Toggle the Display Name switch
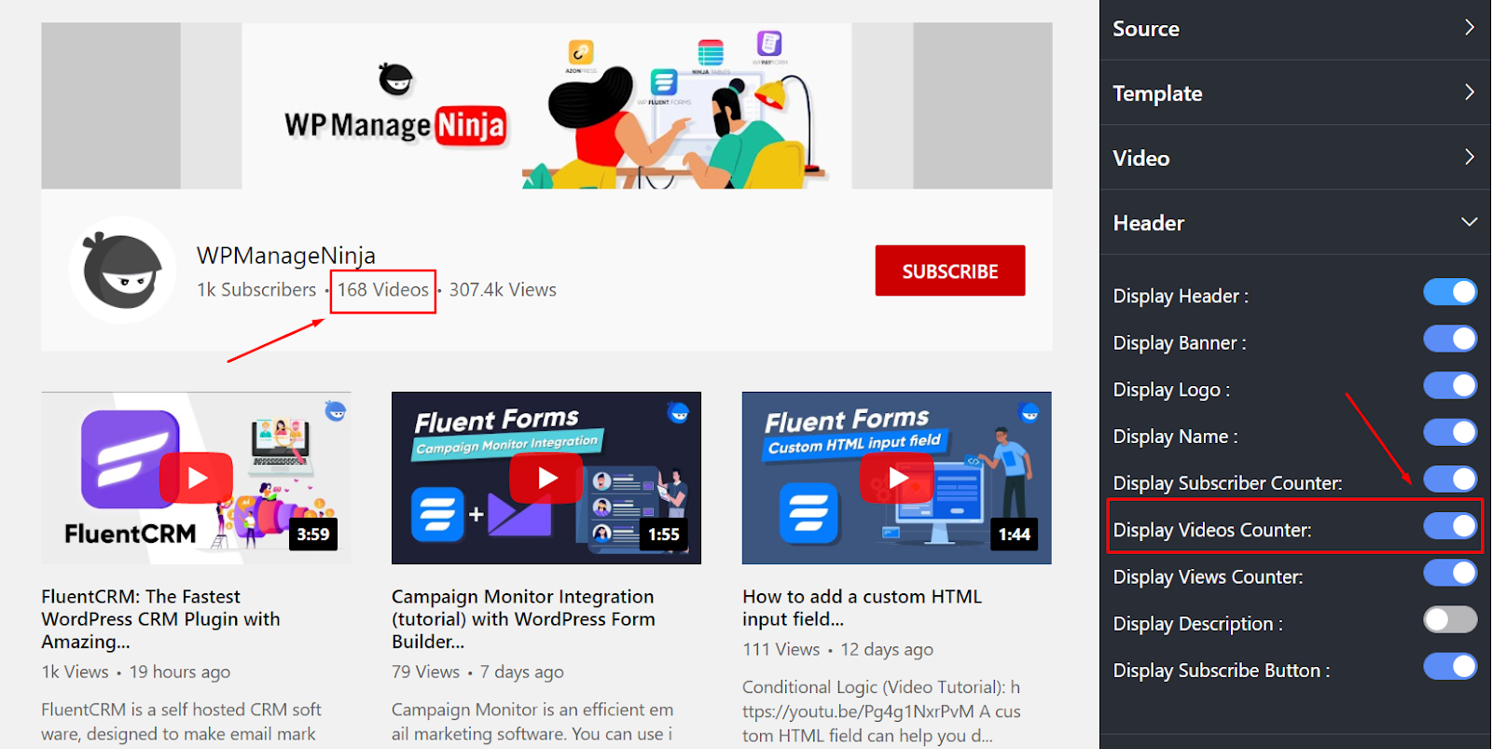Screen dimensions: 1492x749 click(x=1450, y=432)
